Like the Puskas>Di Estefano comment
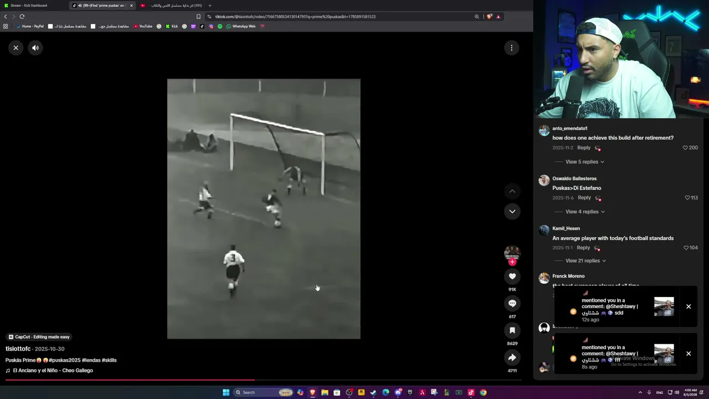 [687, 198]
